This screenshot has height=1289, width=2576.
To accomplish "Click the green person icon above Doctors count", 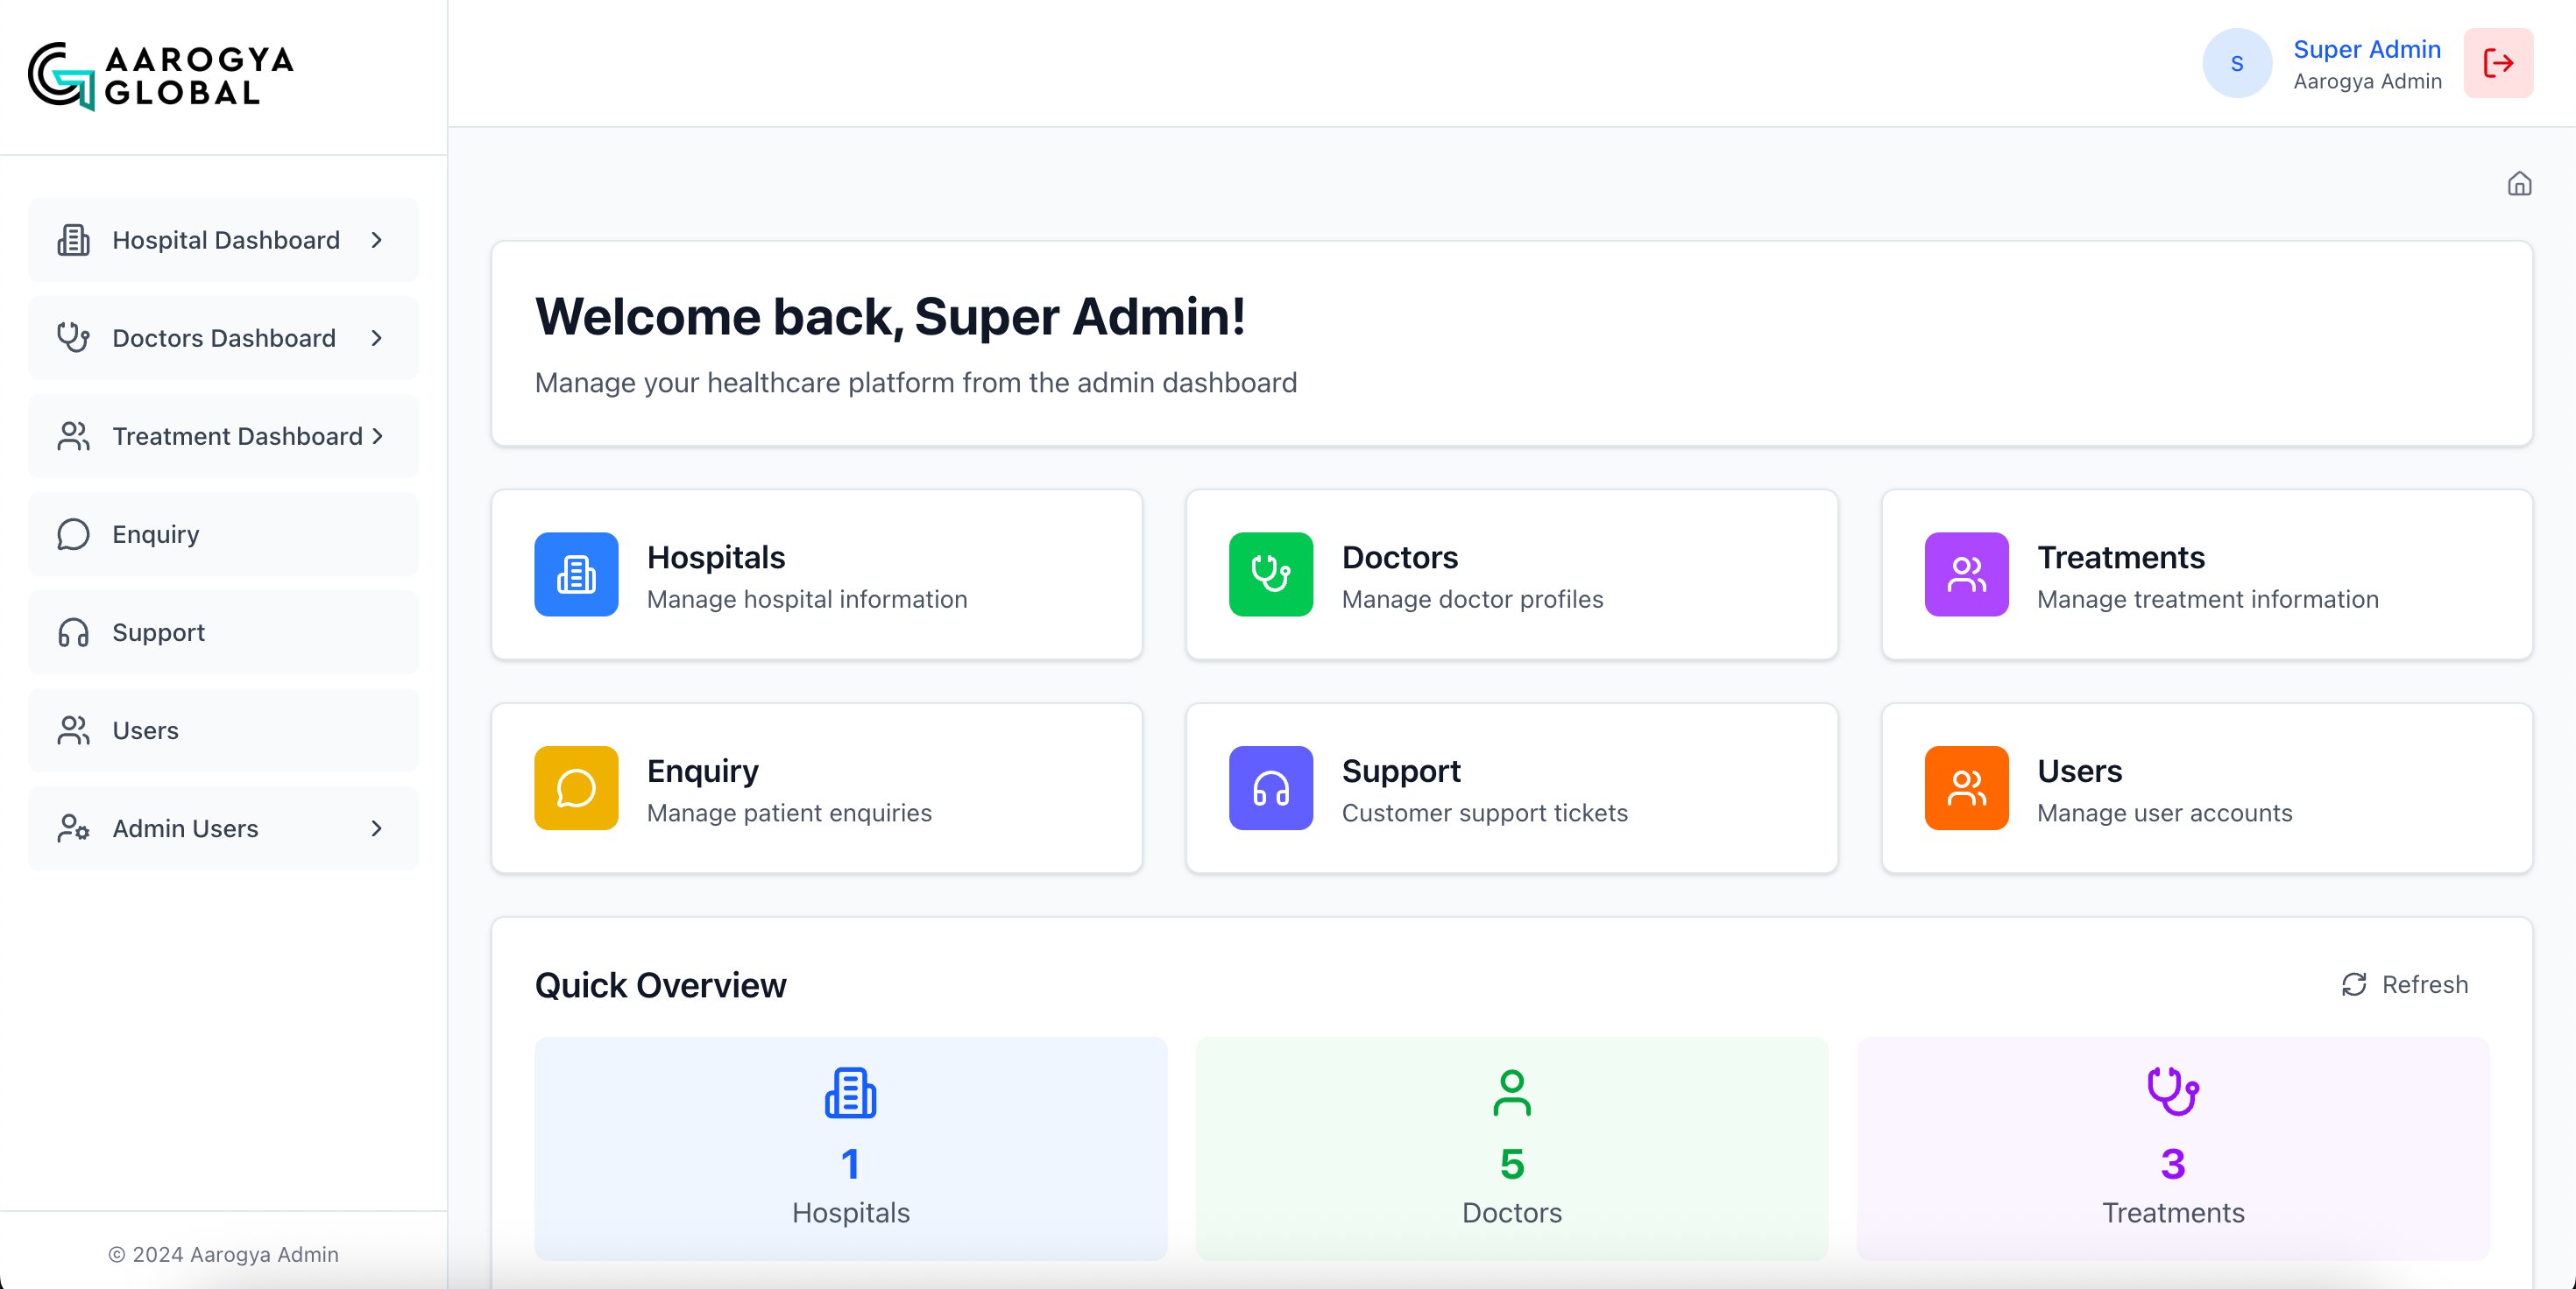I will click(x=1512, y=1092).
